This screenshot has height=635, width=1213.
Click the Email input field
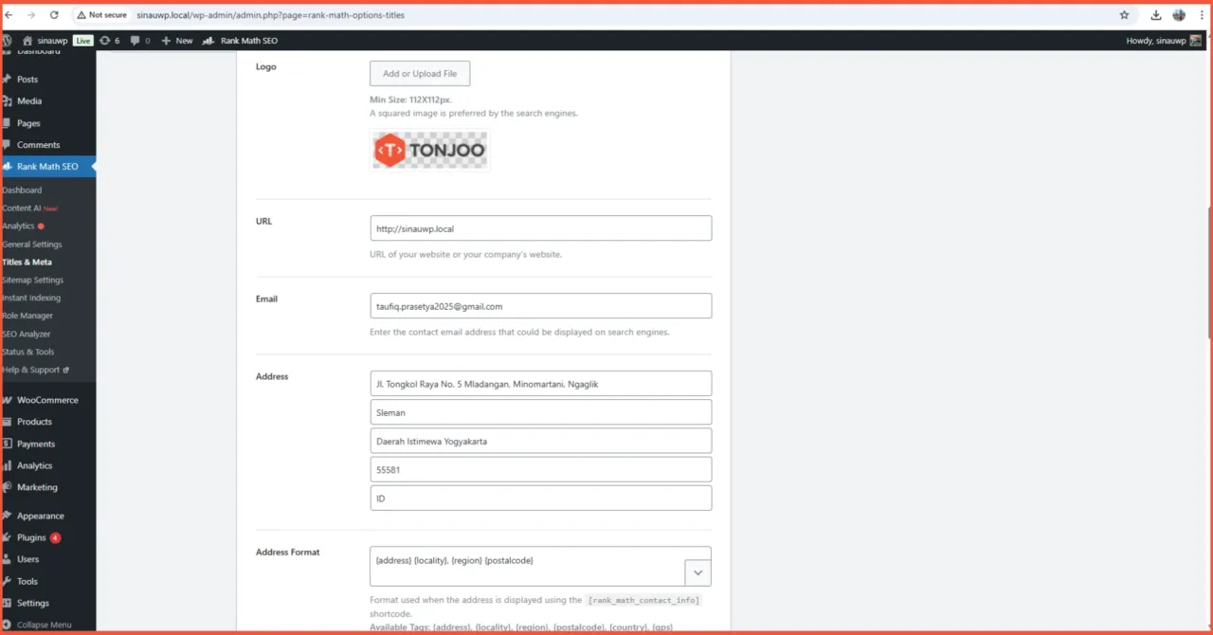click(x=540, y=306)
